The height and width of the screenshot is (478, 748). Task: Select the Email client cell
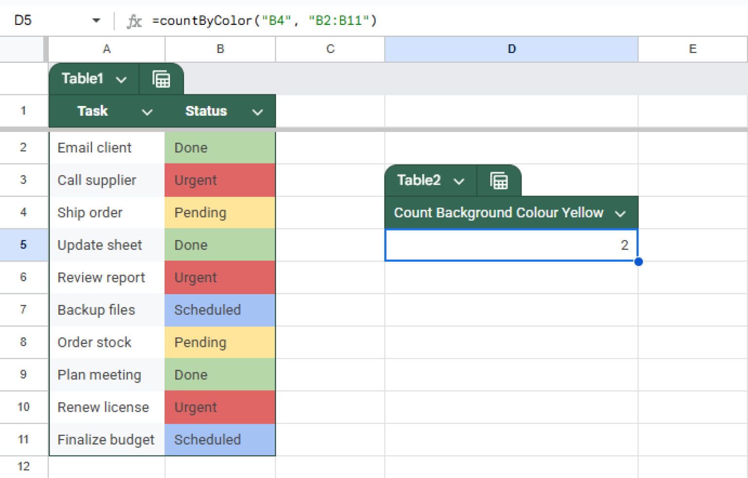(106, 148)
